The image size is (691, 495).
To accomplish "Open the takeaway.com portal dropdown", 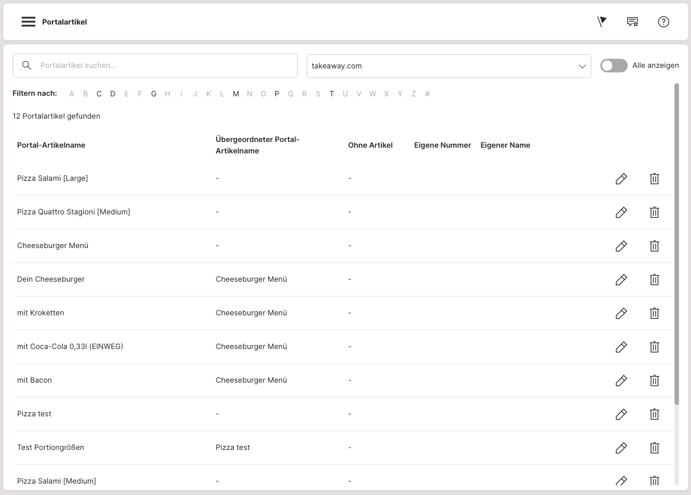I will pos(448,66).
